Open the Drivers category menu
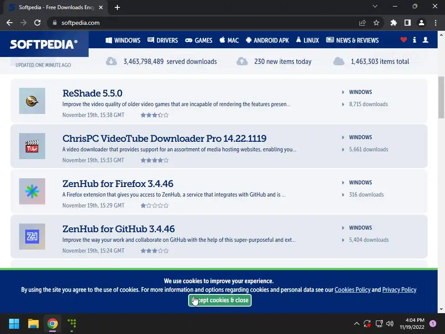The width and height of the screenshot is (445, 334). (x=163, y=40)
